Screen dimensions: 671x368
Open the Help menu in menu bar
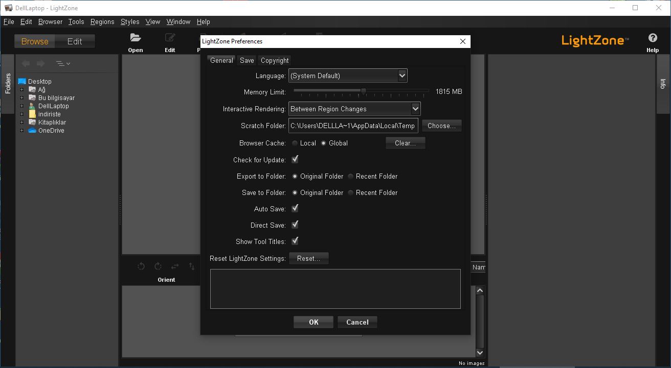coord(203,21)
